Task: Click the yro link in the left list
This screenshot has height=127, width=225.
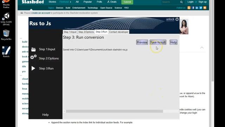Action: 24,71
